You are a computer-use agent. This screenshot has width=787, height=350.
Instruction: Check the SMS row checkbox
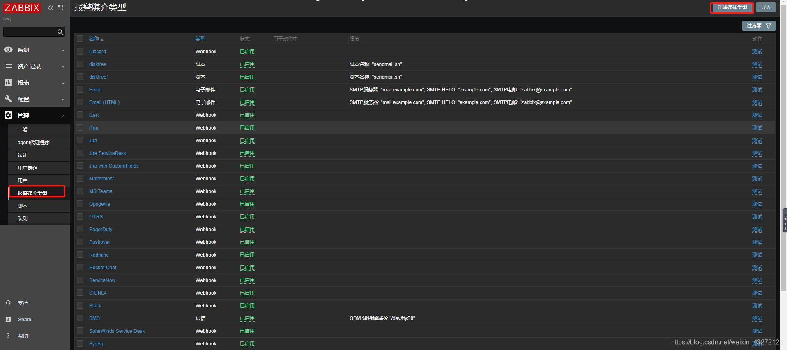[80, 318]
